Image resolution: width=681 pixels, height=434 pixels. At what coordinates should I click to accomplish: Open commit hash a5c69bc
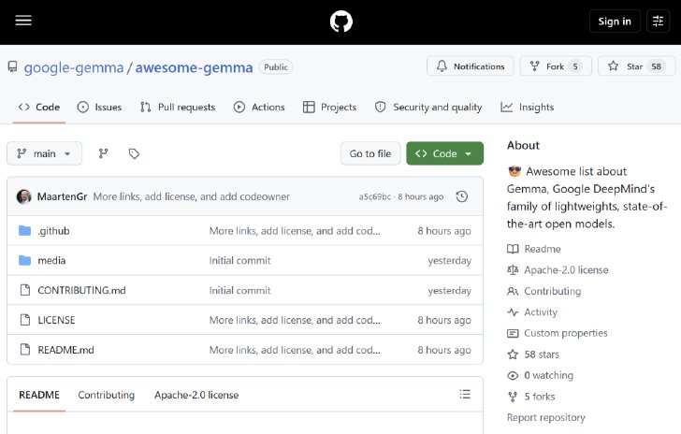(375, 196)
